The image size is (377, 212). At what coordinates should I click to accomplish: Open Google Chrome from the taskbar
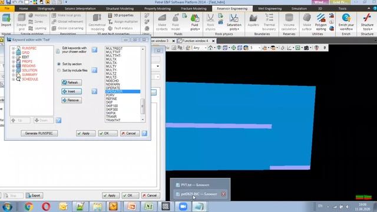click(29, 207)
